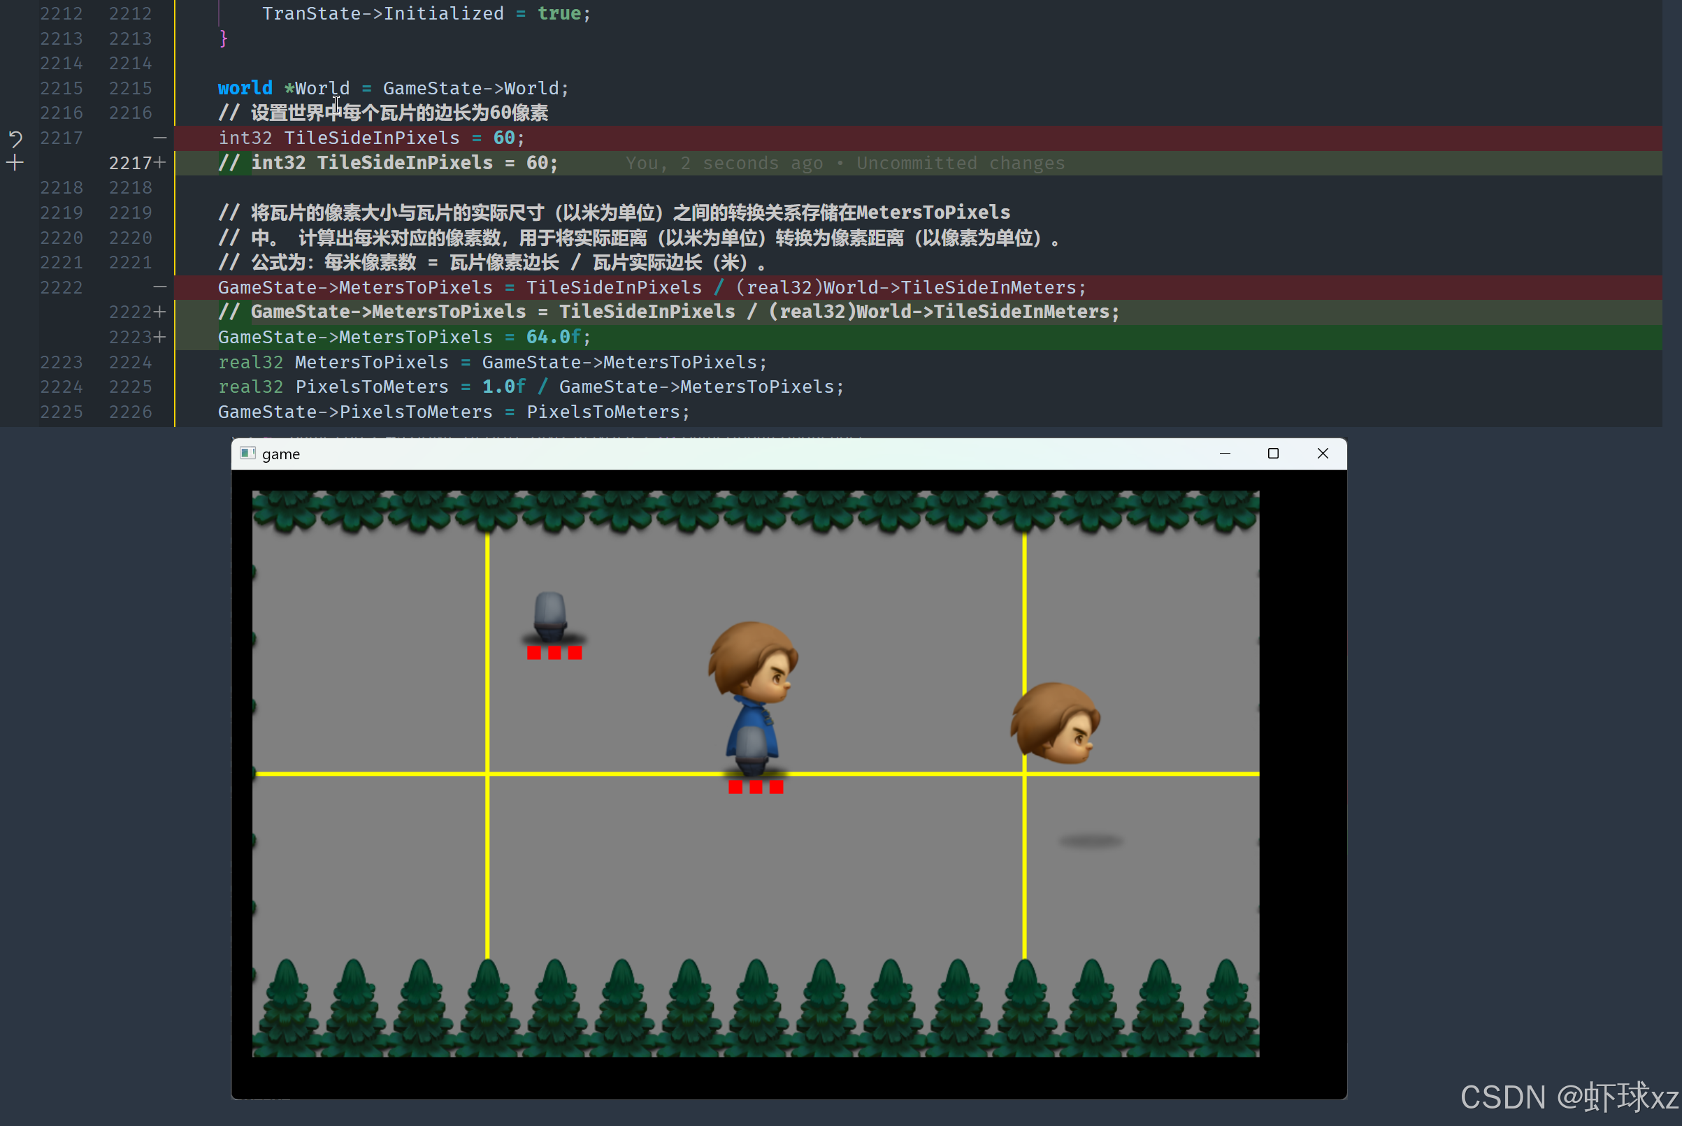The width and height of the screenshot is (1682, 1126).
Task: Click the floating hero head on the right
Action: [x=1055, y=723]
